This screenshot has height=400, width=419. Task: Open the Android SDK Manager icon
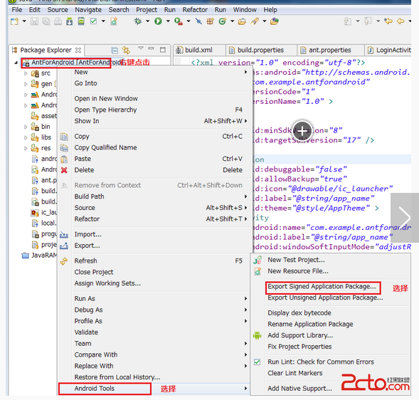coord(70,21)
